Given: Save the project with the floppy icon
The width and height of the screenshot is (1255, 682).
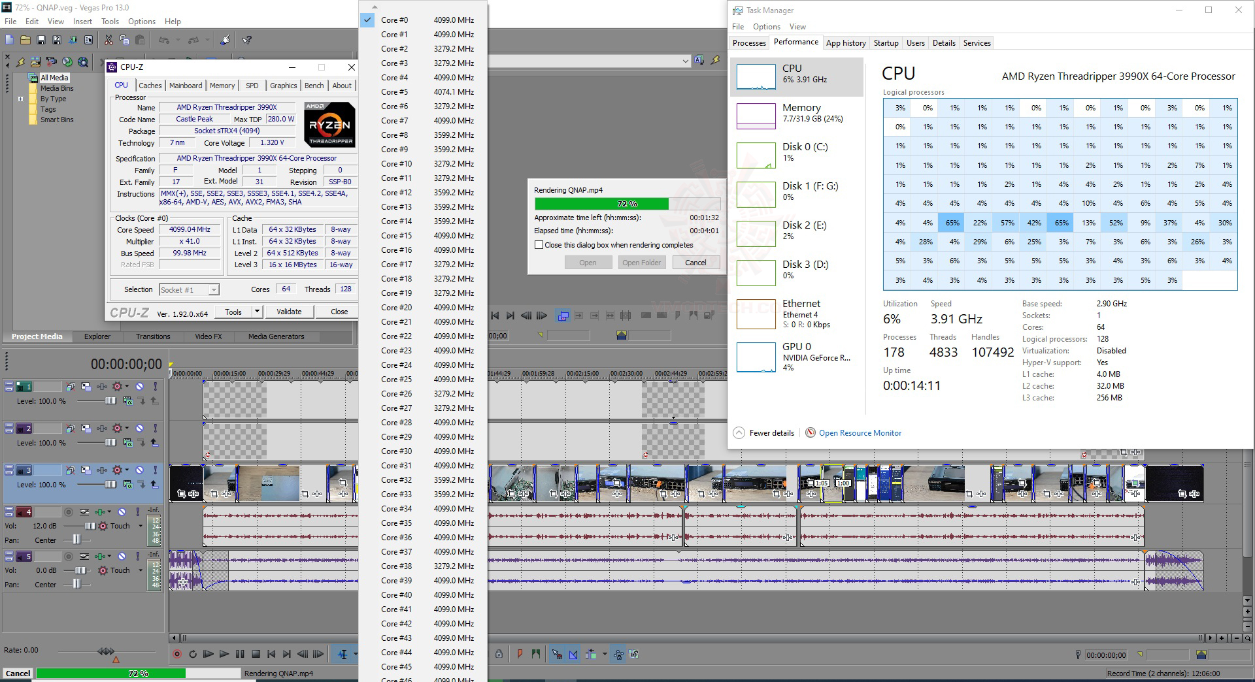Looking at the screenshot, I should click(x=41, y=40).
